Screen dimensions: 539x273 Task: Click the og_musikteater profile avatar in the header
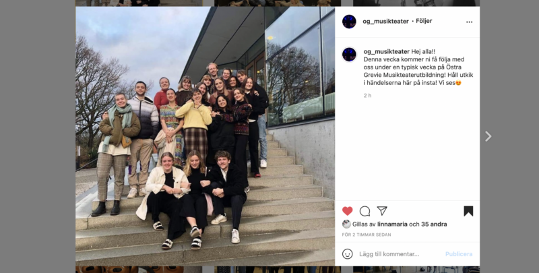click(349, 22)
